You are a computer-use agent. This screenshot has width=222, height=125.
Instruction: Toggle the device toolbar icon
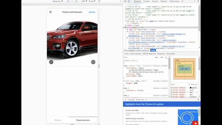click(x=129, y=1)
